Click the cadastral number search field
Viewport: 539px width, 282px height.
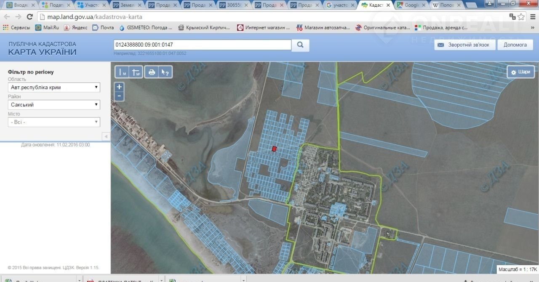(x=202, y=45)
